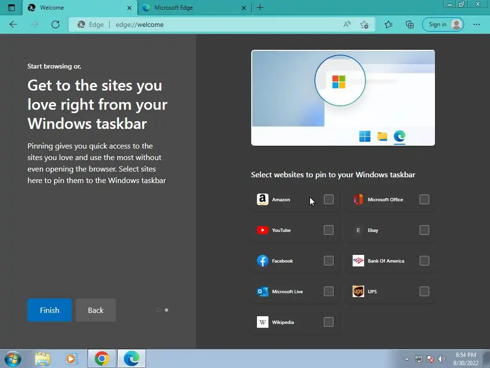Select the second page indicator dot
Screen dimensions: 490x368
tap(167, 310)
